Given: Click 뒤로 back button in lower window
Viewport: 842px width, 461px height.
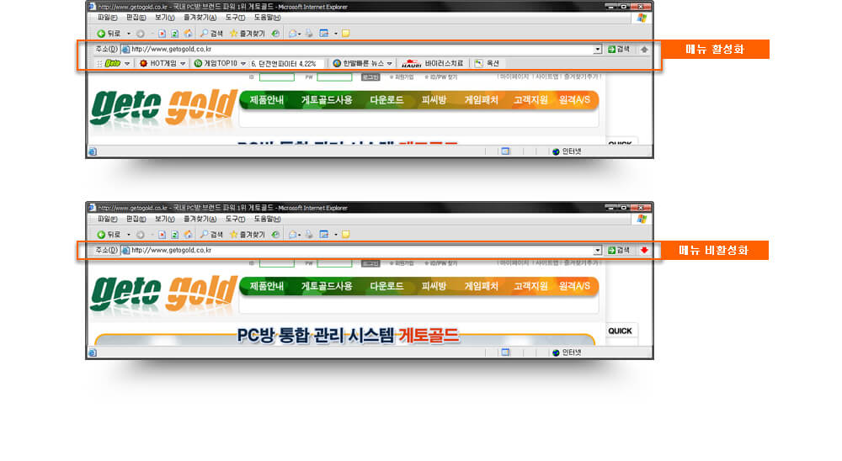Looking at the screenshot, I should tap(109, 235).
